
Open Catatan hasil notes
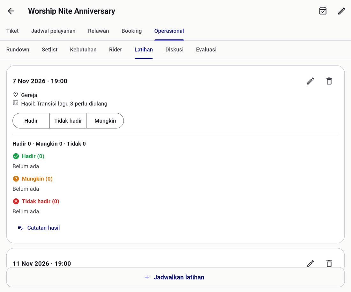point(39,228)
